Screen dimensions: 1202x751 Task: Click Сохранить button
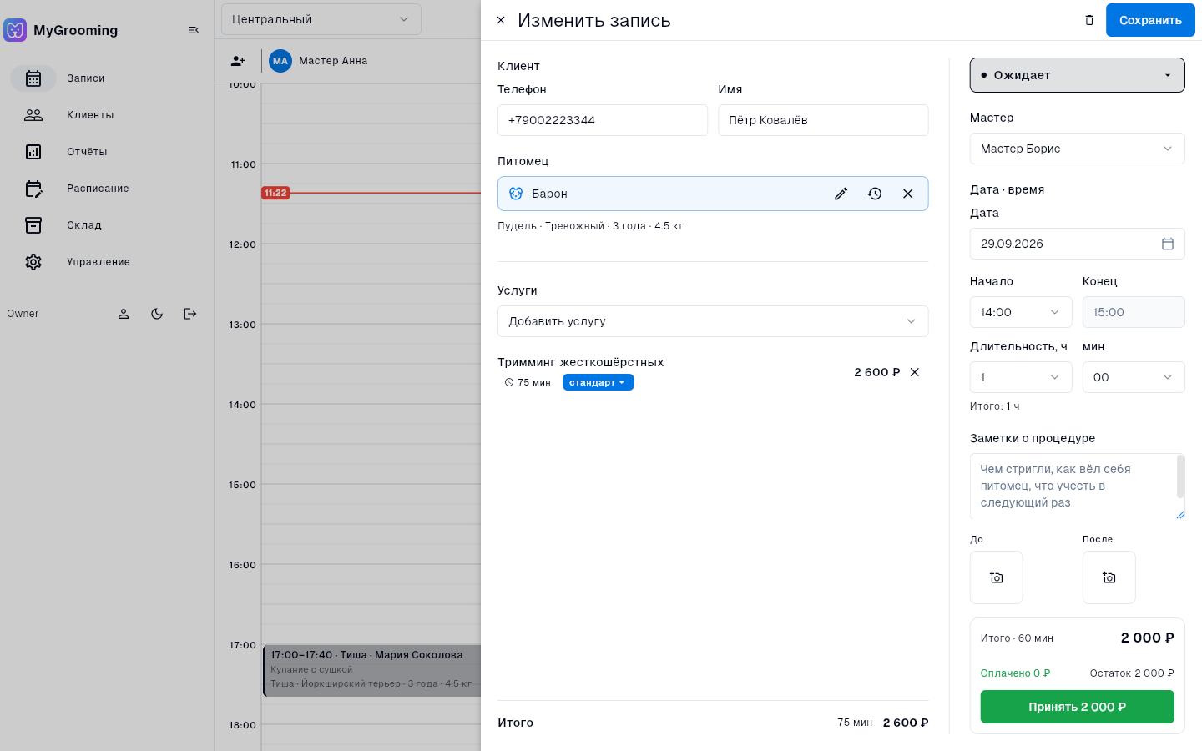1150,20
